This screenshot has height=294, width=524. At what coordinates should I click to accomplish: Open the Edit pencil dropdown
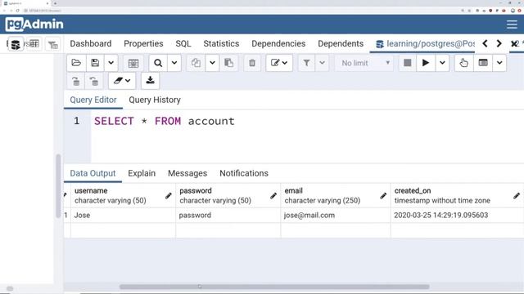(279, 63)
